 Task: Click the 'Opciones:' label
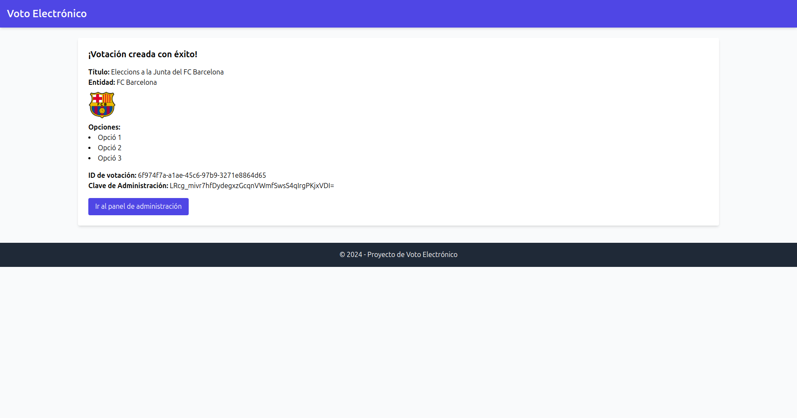pyautogui.click(x=104, y=127)
